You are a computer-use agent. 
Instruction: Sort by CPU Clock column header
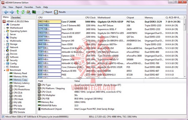pyautogui.click(x=90, y=18)
